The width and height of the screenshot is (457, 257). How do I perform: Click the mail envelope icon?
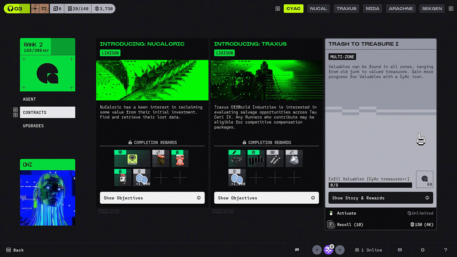pos(400,250)
